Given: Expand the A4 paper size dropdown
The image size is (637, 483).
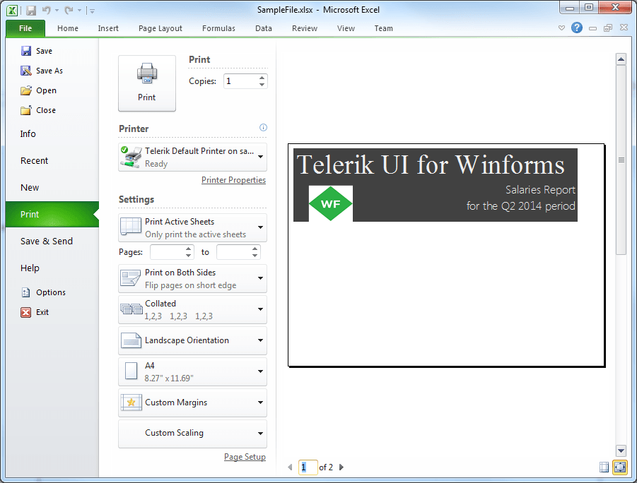Looking at the screenshot, I should 192,372.
